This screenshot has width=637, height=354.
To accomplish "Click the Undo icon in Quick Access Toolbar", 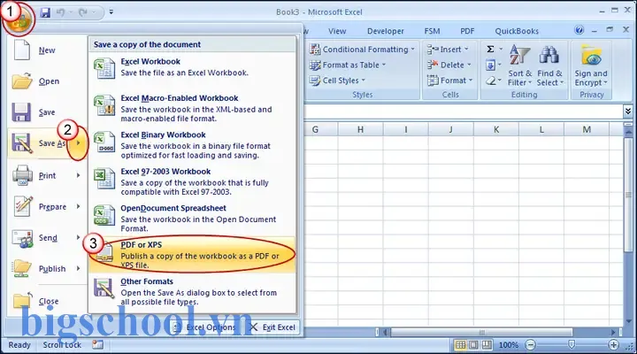I will (61, 12).
